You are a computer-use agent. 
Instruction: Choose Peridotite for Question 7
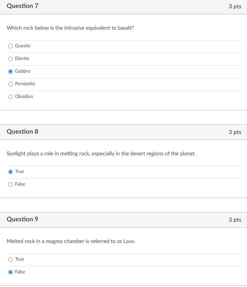10,84
